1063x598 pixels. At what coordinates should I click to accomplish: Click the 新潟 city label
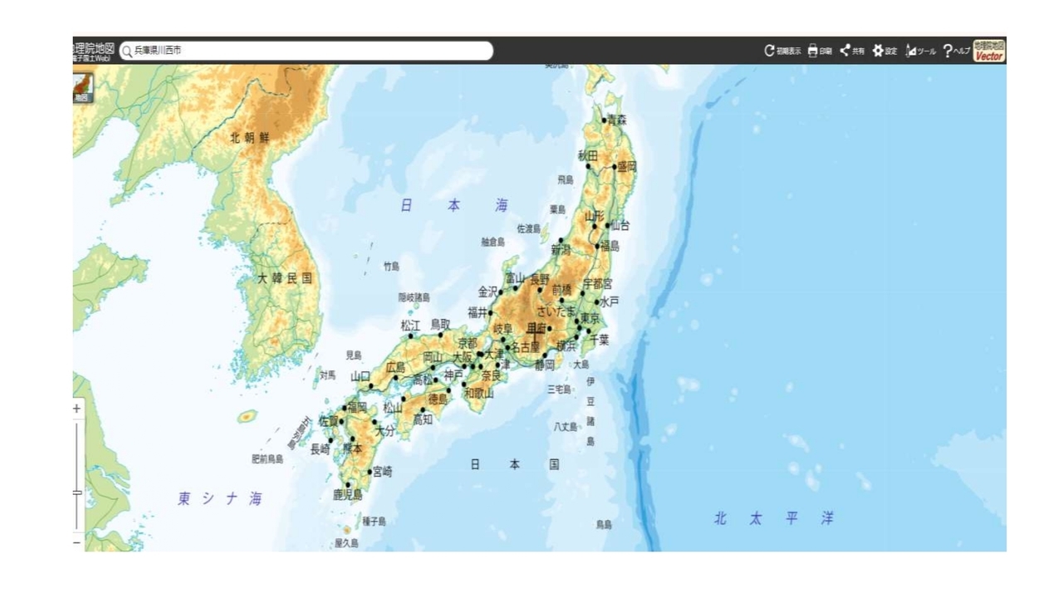(561, 250)
